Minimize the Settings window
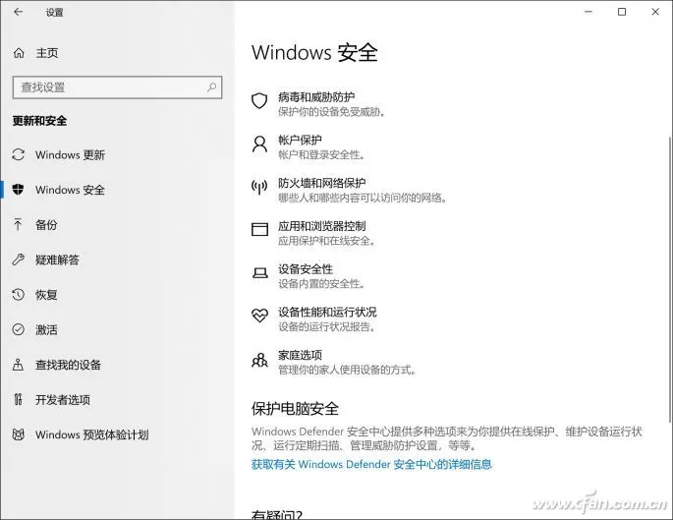This screenshot has height=520, width=673. tap(589, 12)
